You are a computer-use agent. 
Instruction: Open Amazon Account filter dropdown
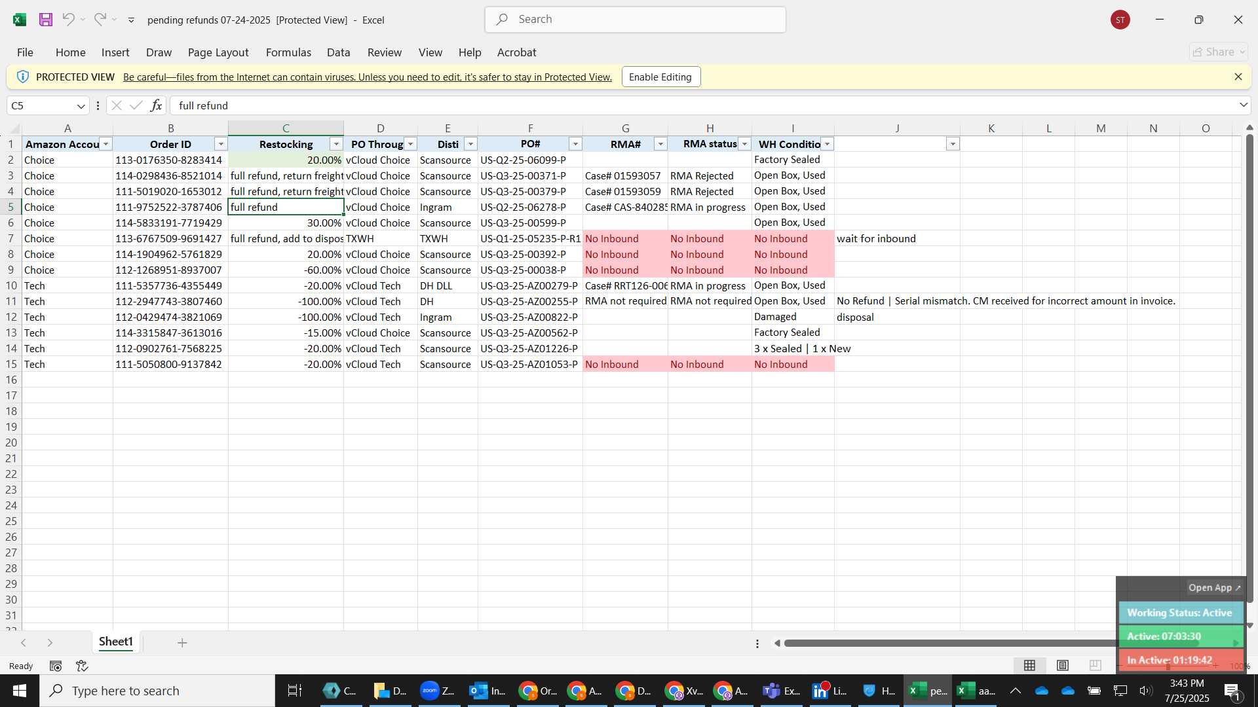[105, 144]
